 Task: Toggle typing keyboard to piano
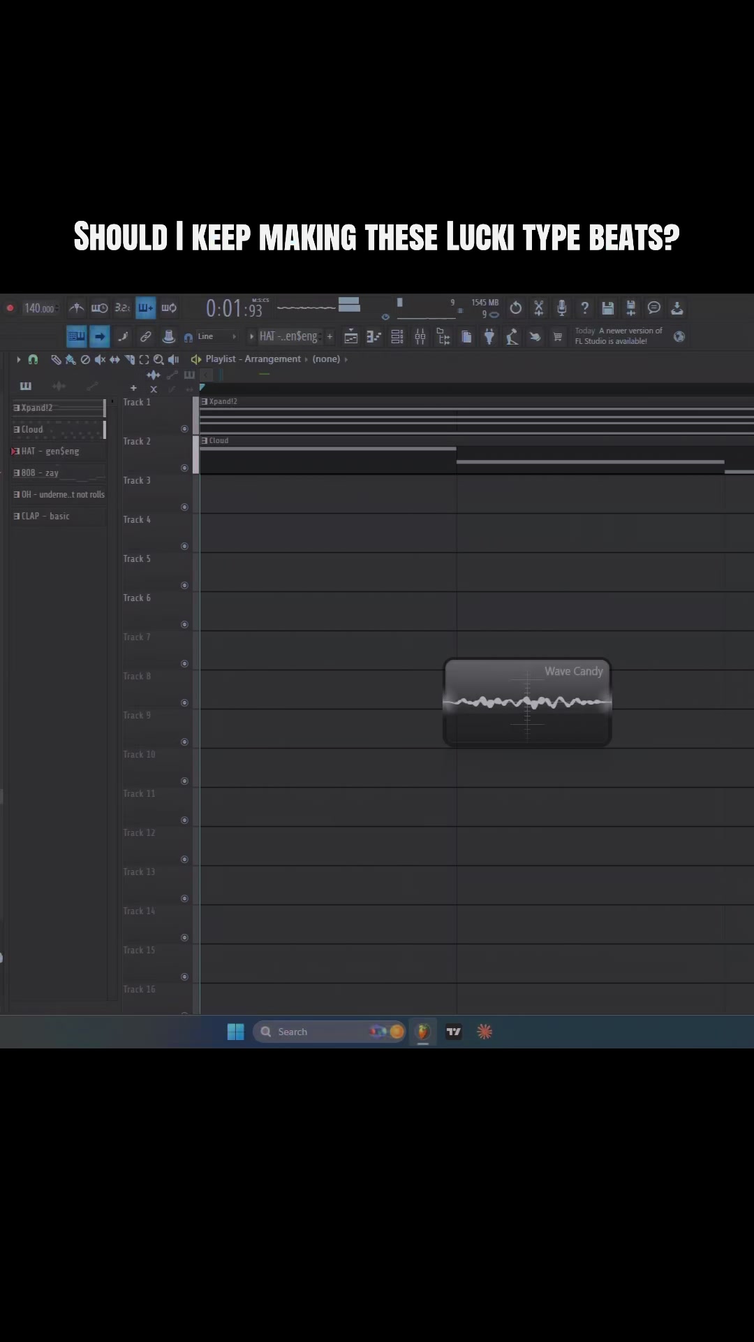click(77, 337)
